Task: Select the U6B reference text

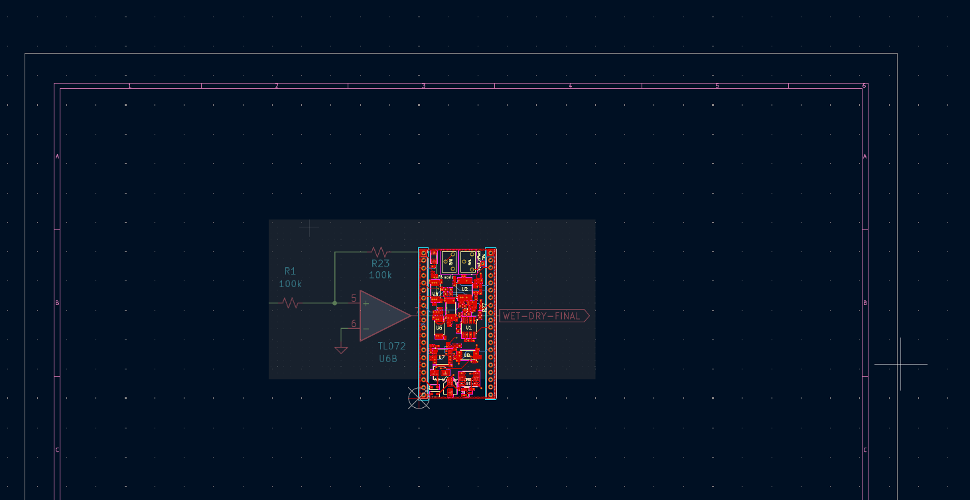Action: [388, 359]
